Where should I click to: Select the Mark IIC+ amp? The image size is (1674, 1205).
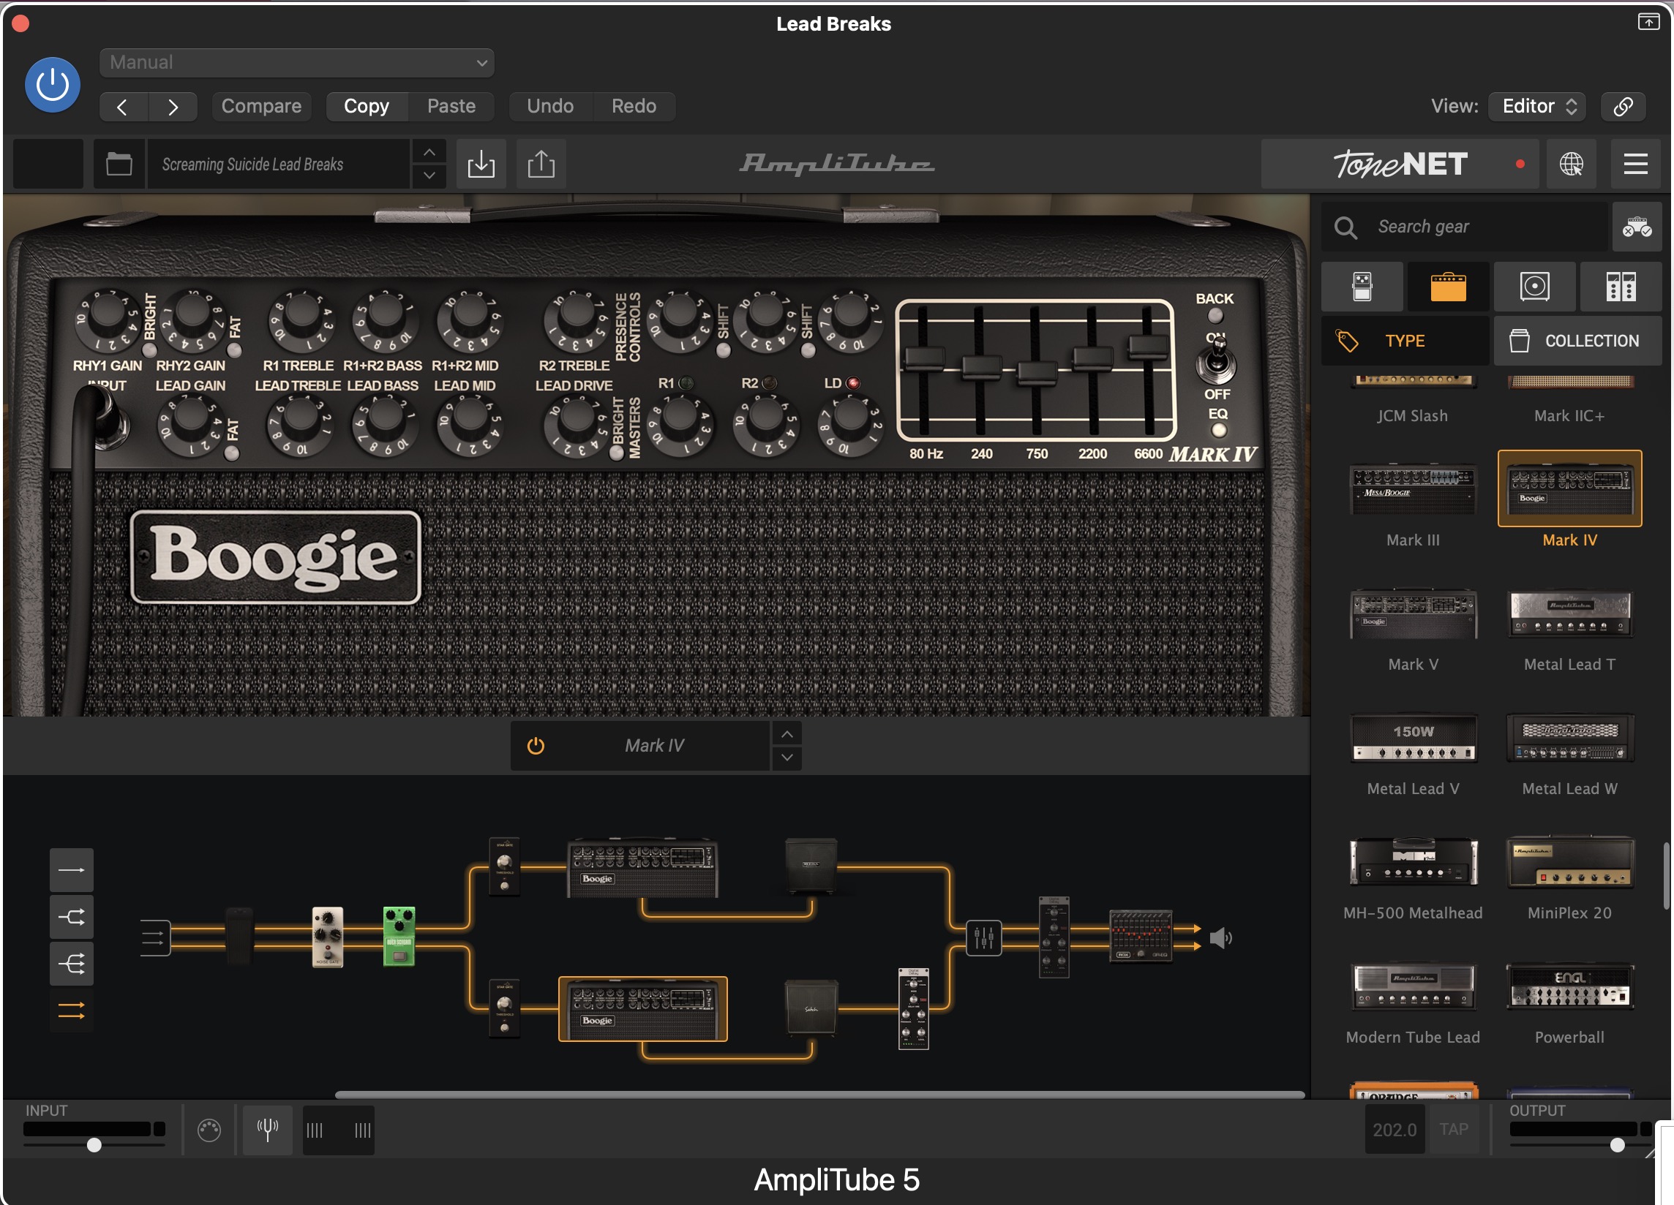pyautogui.click(x=1570, y=401)
